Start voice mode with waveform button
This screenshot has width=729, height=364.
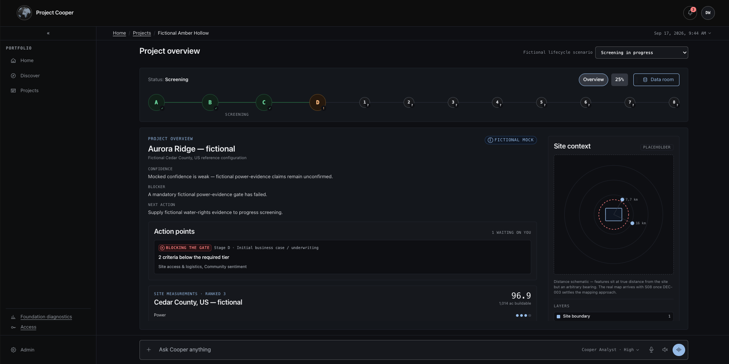pyautogui.click(x=679, y=350)
